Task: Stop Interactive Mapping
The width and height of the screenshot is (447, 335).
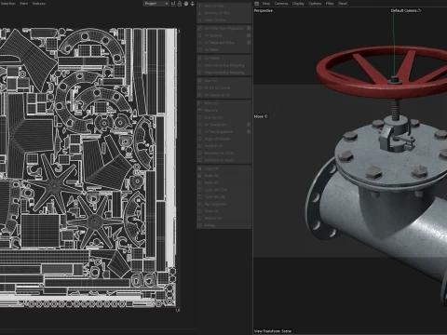Action: 223,73
